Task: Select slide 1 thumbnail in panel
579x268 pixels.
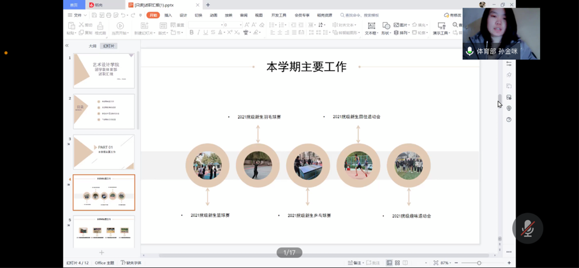Action: 104,71
